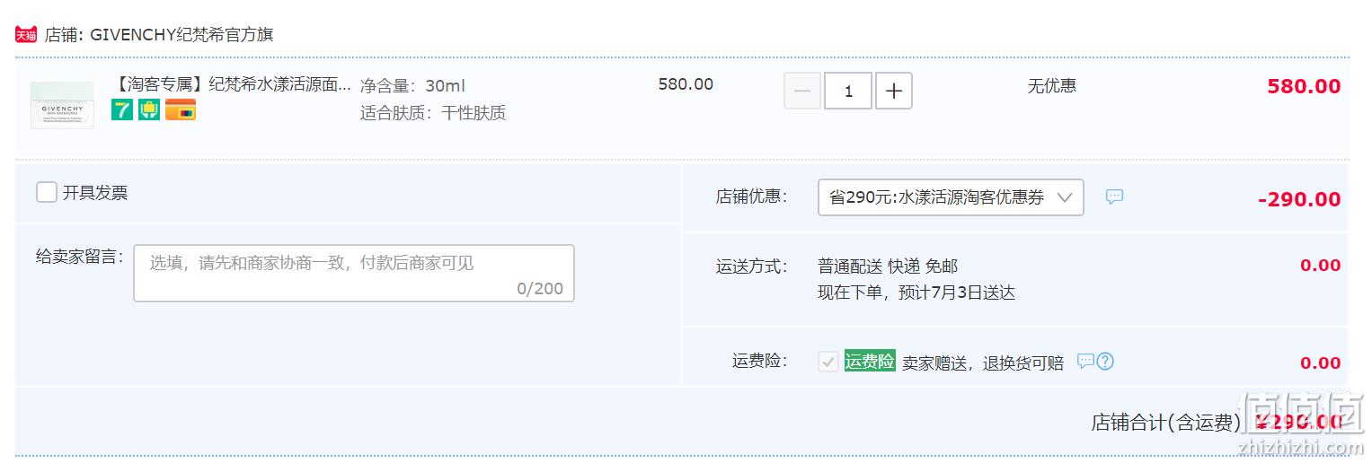Viewport: 1372px width, 463px height.
Task: Focus the 给卖家留言 message text box
Action: click(354, 273)
